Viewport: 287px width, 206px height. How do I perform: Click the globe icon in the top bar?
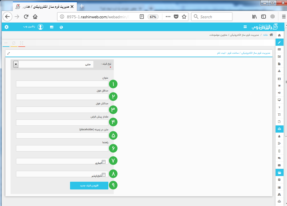point(61,27)
